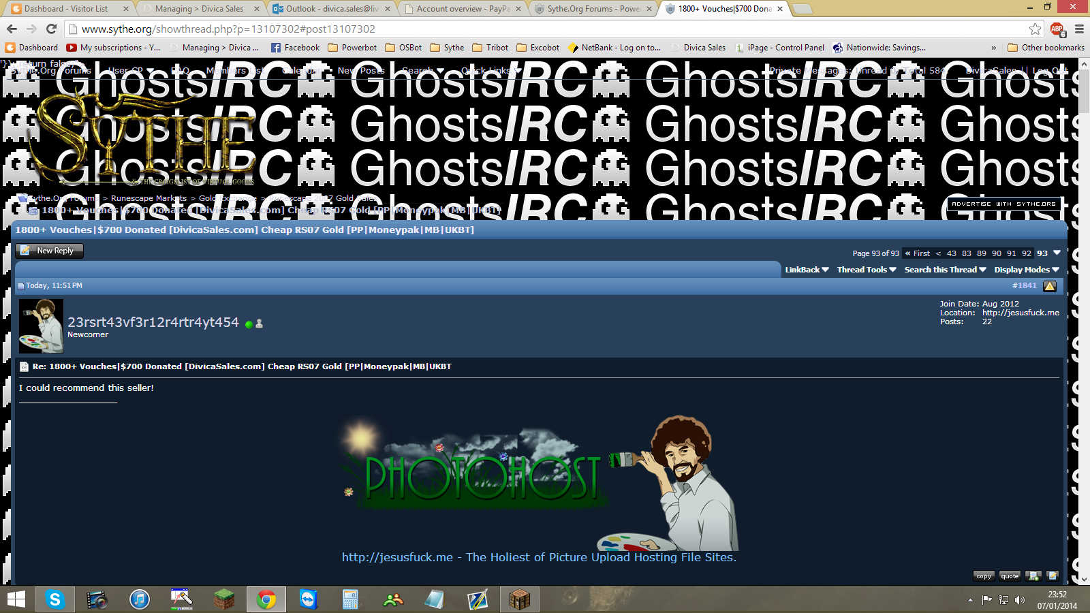Click the taskbar clock showing 23:52

click(x=1057, y=600)
